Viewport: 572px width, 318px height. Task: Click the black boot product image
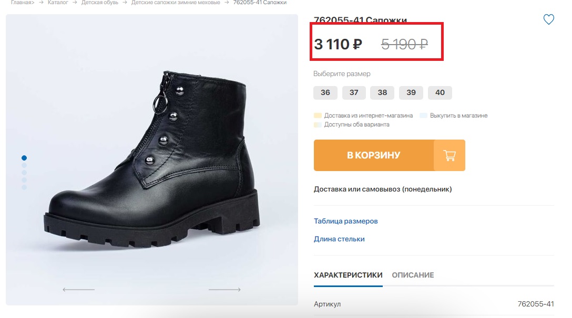(x=152, y=160)
